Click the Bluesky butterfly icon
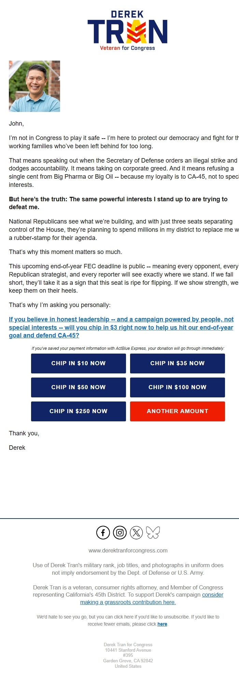The width and height of the screenshot is (239, 676). tap(153, 533)
